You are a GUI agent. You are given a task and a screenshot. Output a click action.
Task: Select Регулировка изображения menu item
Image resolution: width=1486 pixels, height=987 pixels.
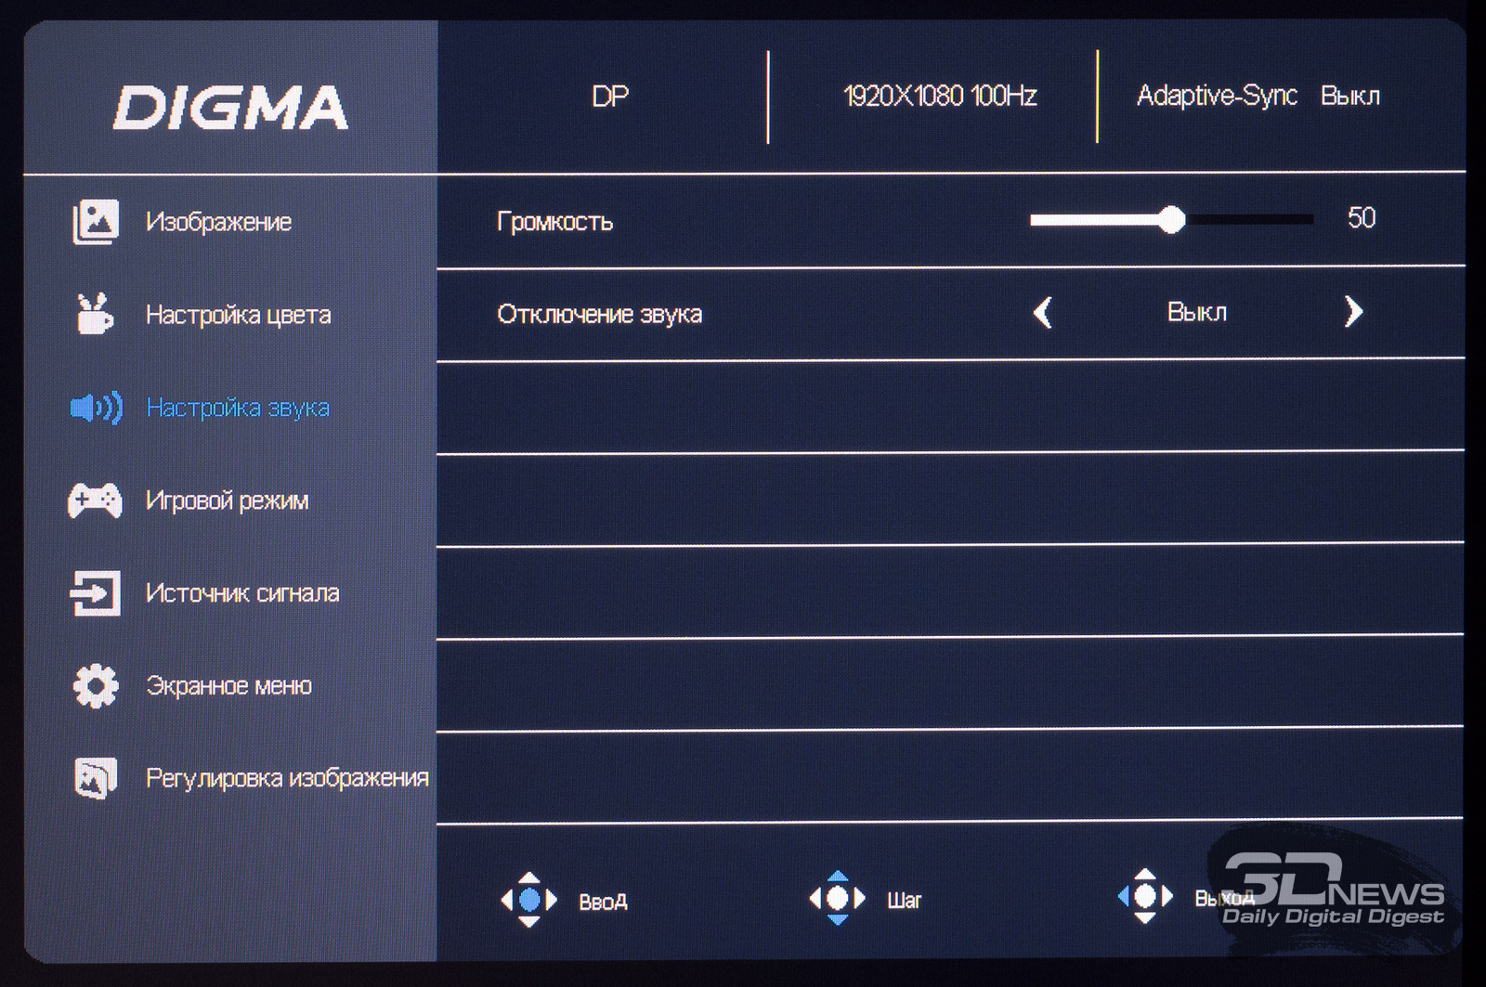(x=287, y=777)
